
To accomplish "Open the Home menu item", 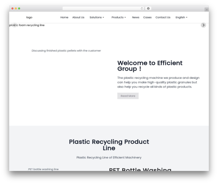I will pos(65,17).
